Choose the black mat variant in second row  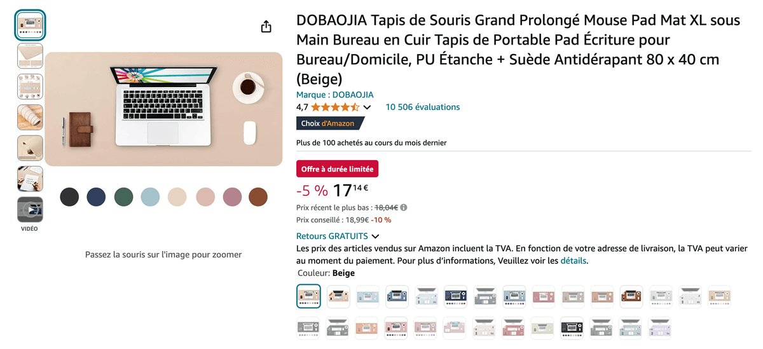(x=572, y=328)
